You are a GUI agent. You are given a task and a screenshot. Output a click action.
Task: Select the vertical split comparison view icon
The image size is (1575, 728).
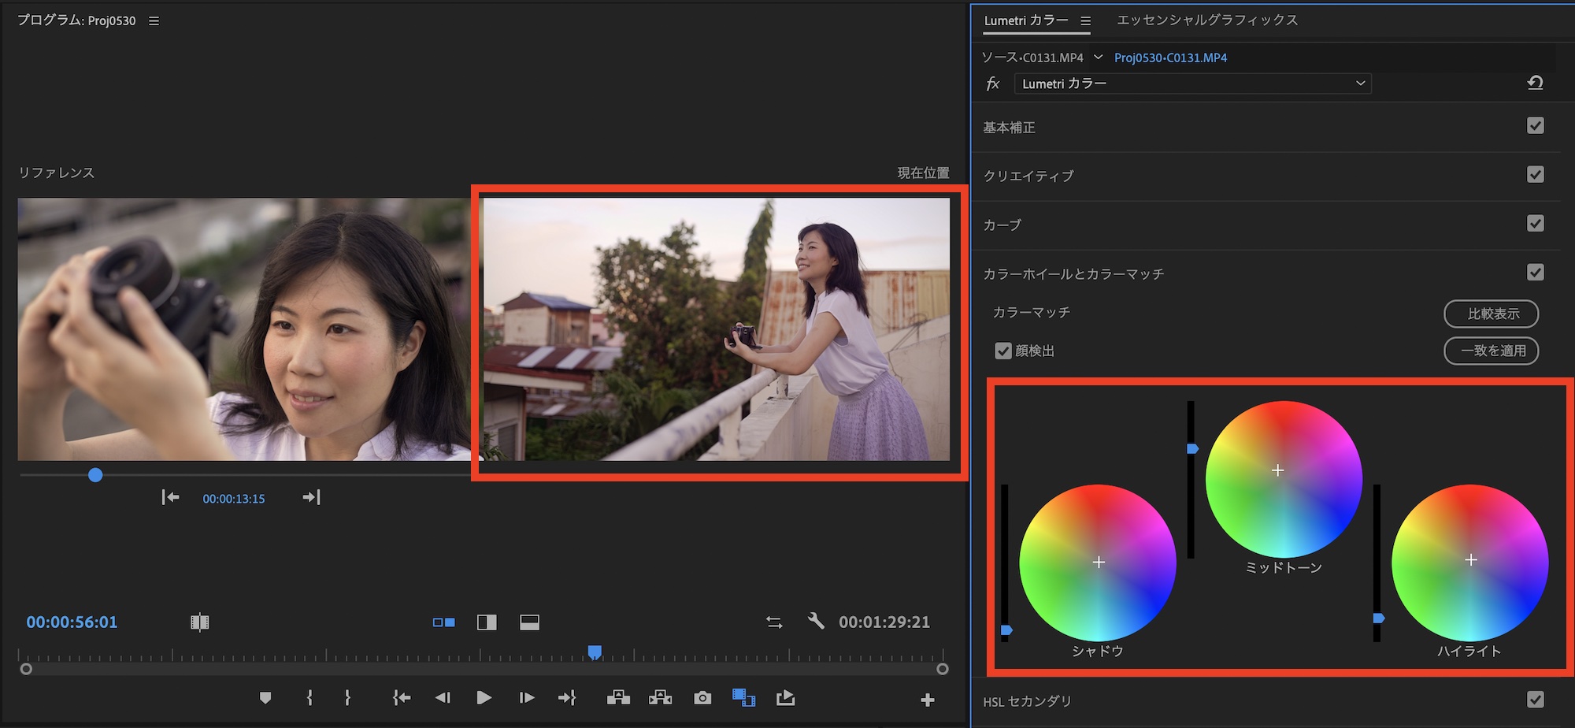(x=487, y=622)
